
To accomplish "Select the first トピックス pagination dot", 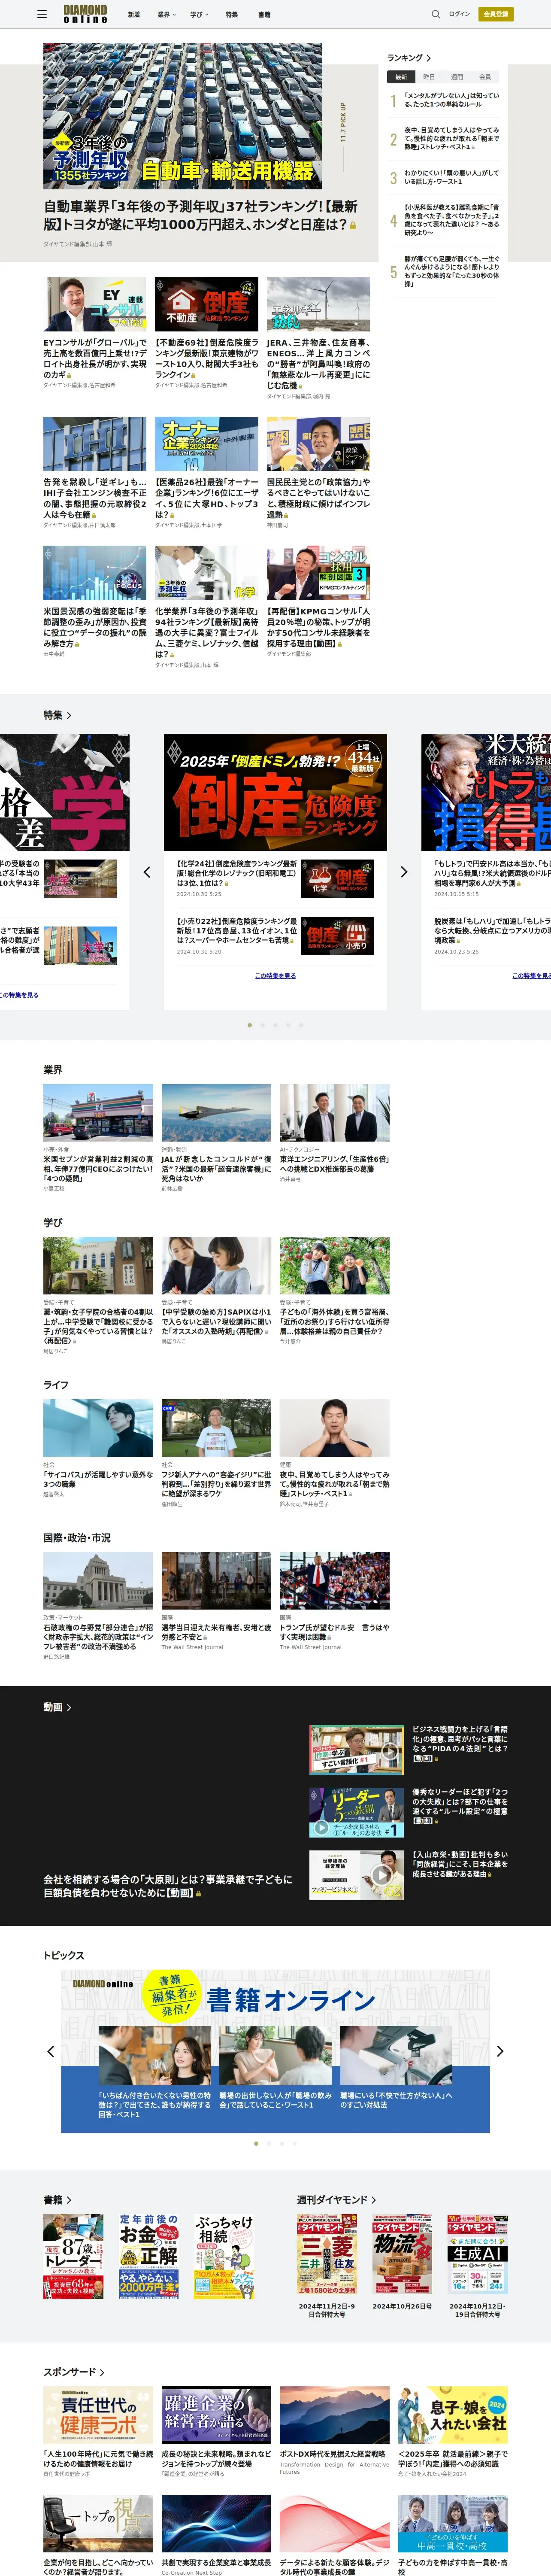I will click(256, 2144).
